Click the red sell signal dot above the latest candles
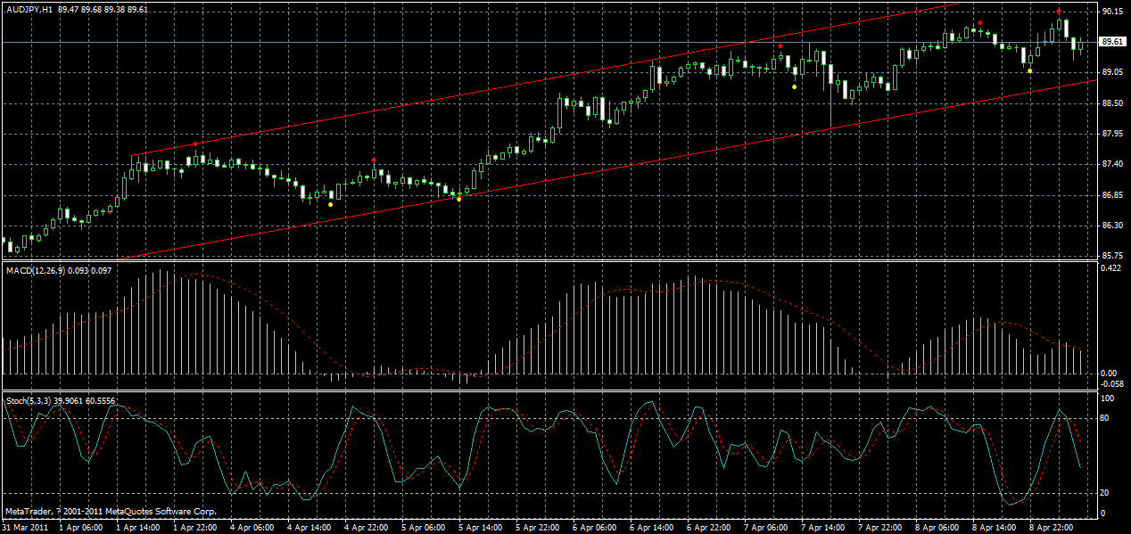This screenshot has height=534, width=1131. [1059, 12]
